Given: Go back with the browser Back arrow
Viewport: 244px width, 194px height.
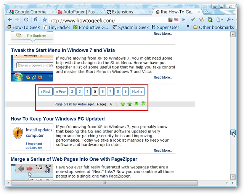Looking at the screenshot, I should [x=10, y=19].
